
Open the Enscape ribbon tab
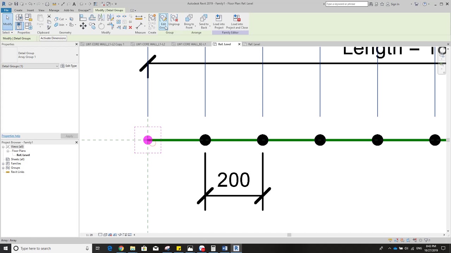(x=84, y=10)
